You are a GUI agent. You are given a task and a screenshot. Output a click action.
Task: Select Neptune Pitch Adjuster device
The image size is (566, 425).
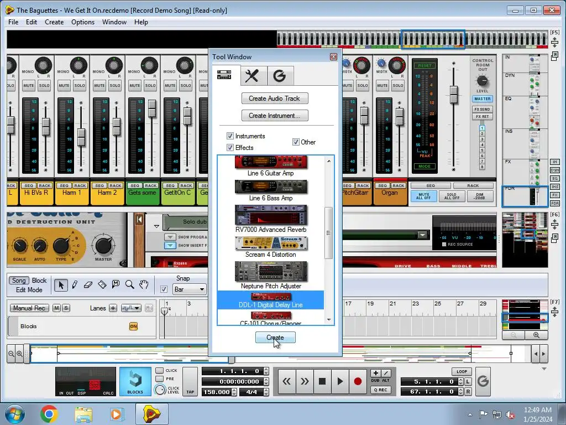click(271, 276)
